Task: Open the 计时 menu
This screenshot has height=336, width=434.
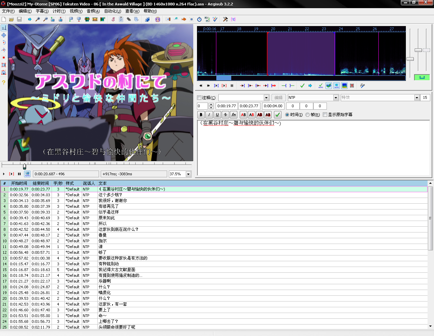Action: click(59, 11)
